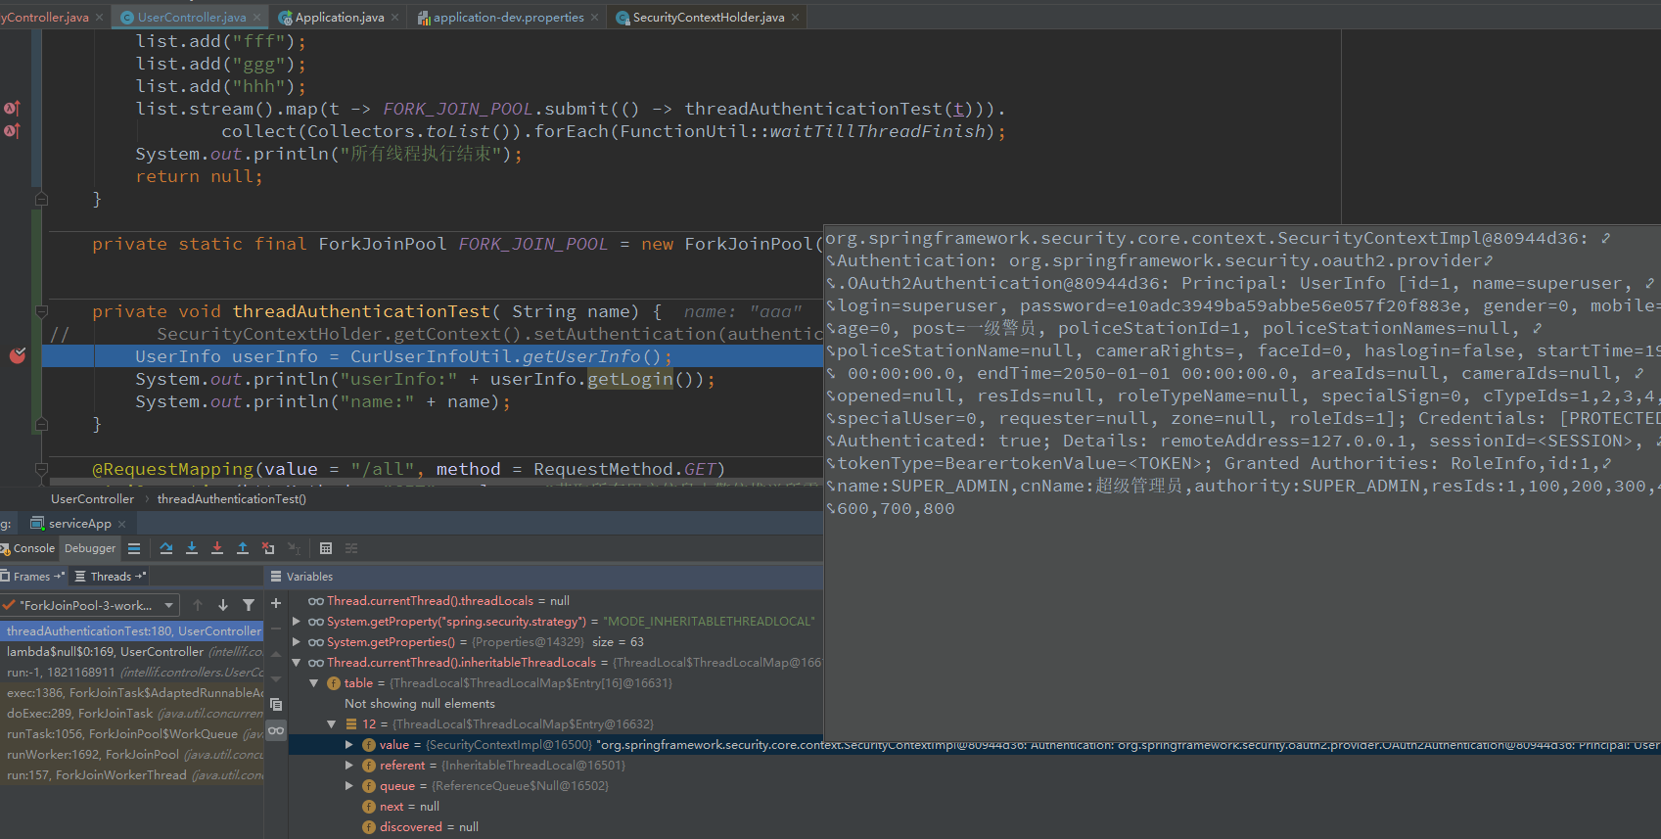Click the Drop Frame icon
Viewport: 1661px width, 839px height.
(268, 548)
